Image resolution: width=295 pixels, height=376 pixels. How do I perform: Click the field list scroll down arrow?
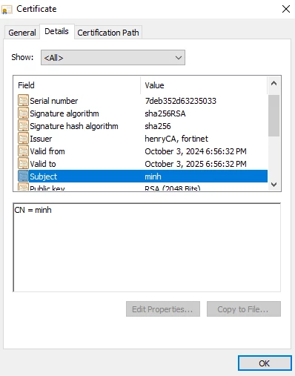274,185
